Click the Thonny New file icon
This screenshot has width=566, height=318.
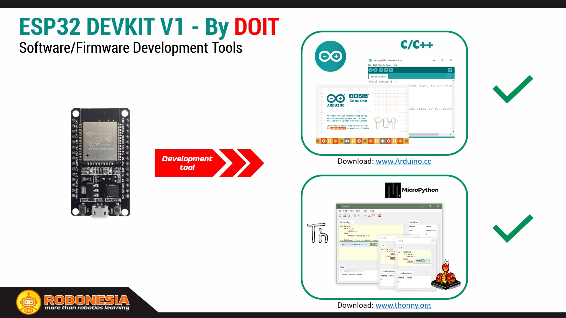[340, 216]
